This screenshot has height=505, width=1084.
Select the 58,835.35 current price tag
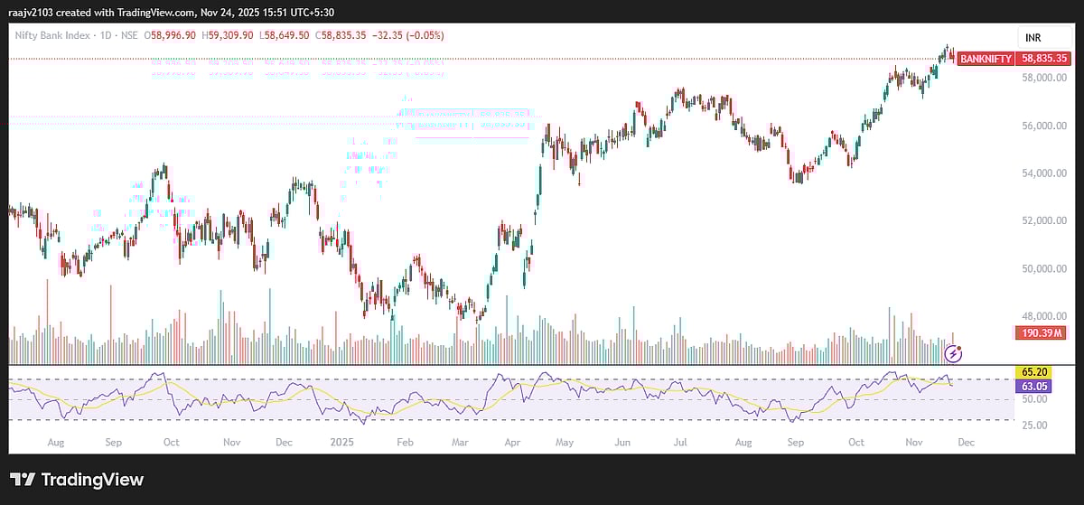1044,58
